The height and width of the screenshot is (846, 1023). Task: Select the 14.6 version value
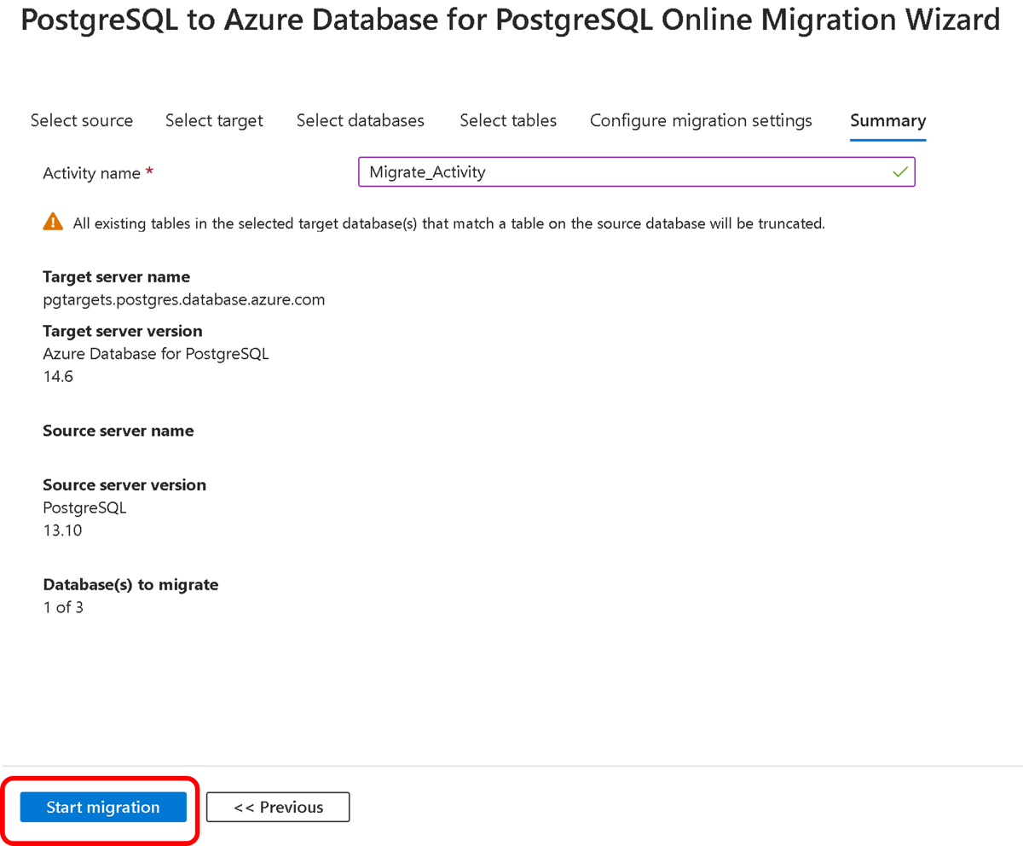click(x=58, y=375)
